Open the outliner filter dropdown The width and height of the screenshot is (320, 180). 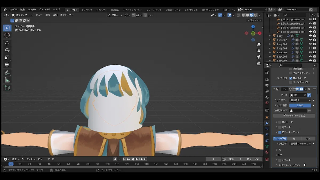tap(312, 15)
